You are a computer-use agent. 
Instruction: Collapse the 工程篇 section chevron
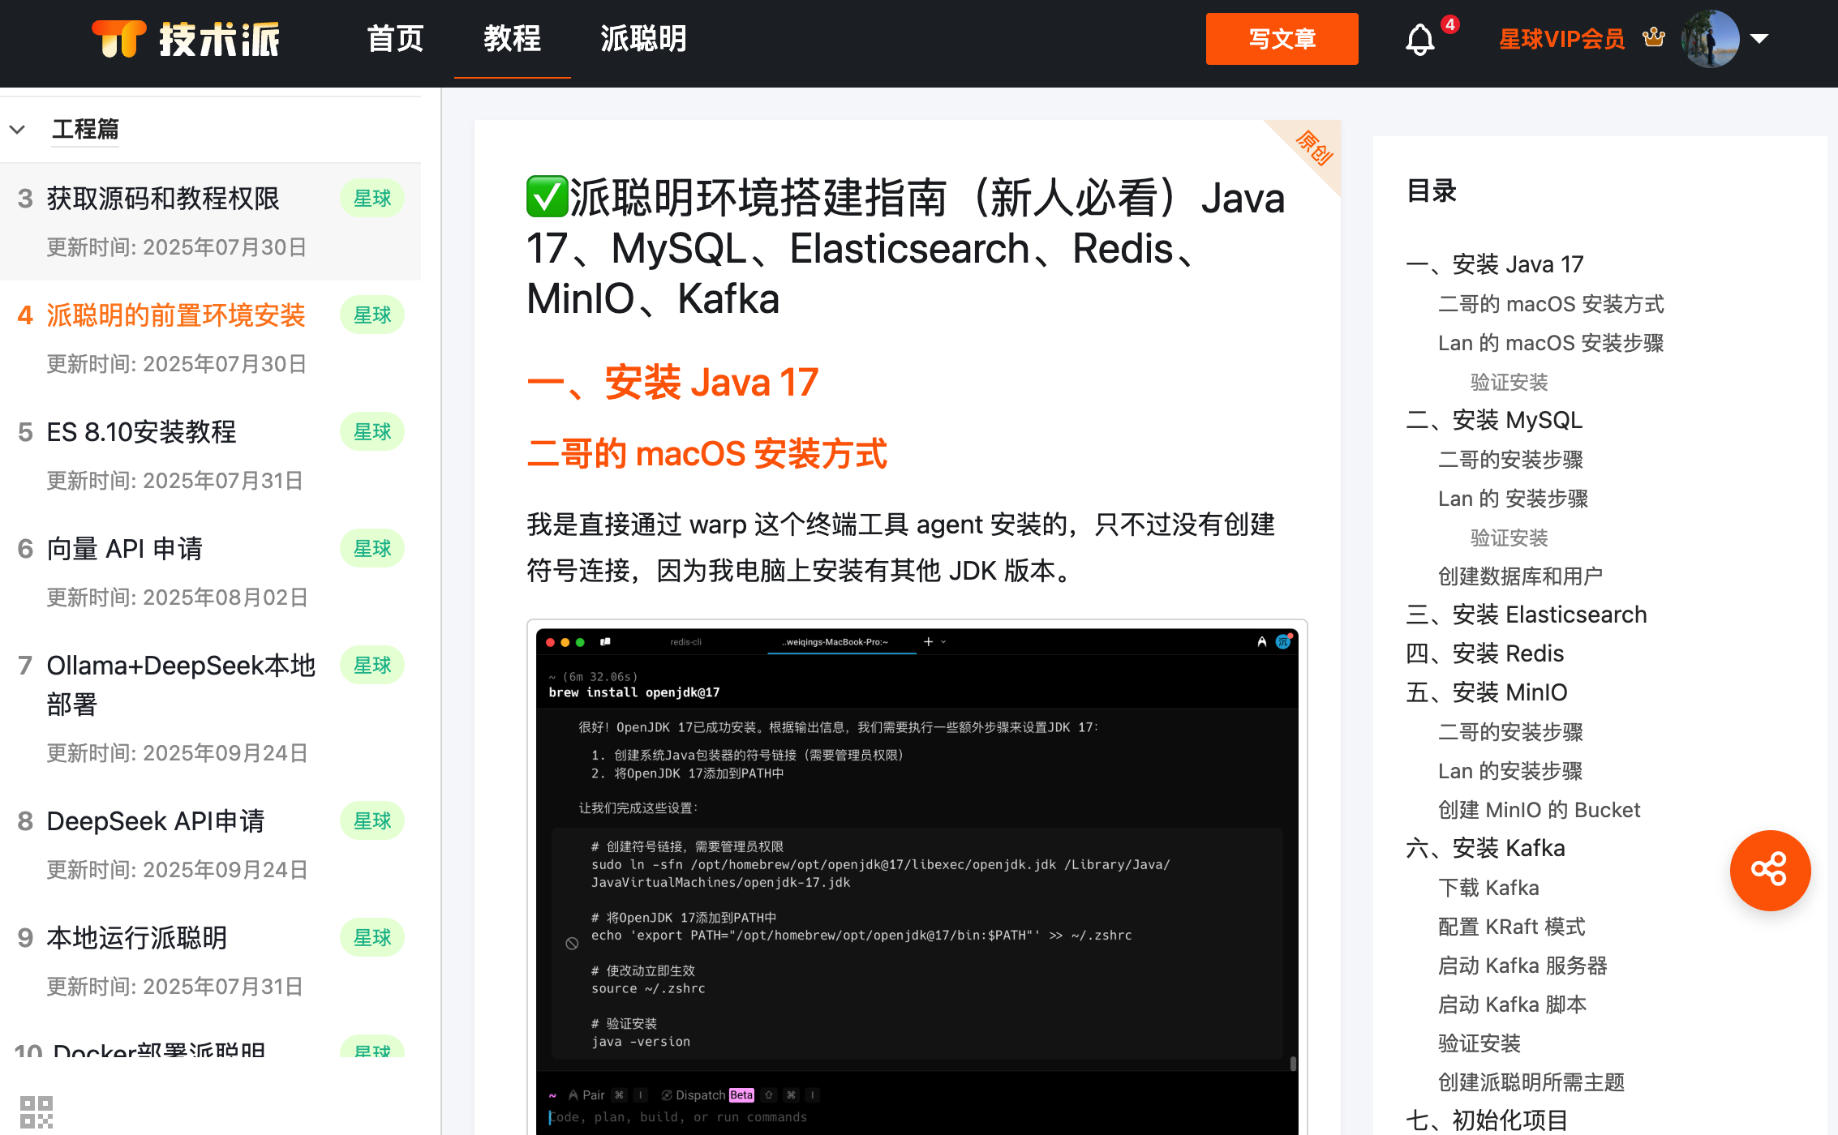(17, 130)
